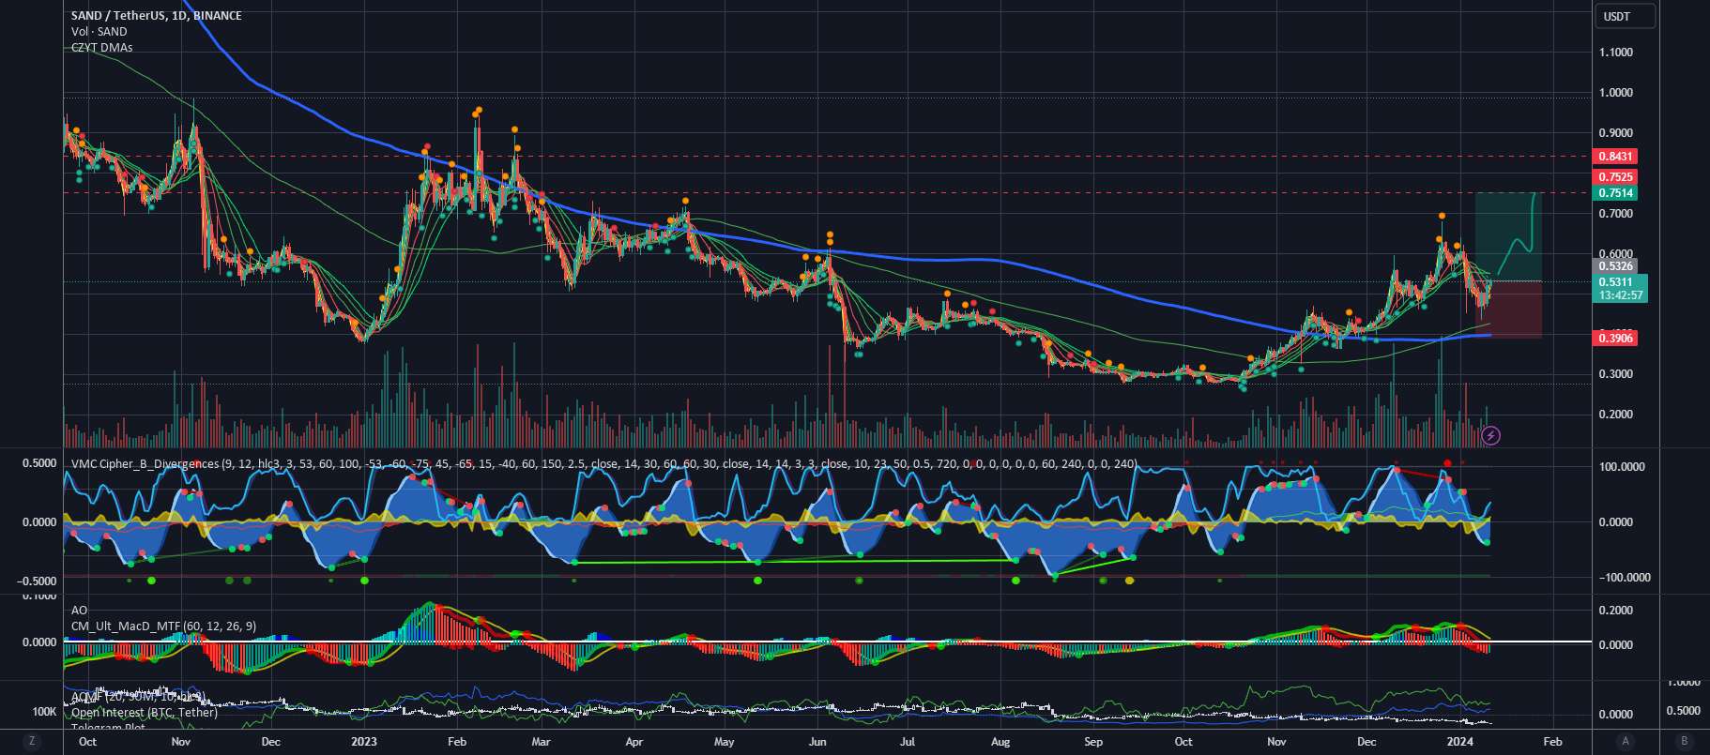The image size is (1710, 755).
Task: Select the green profit zone of long position
Action: click(x=1508, y=236)
